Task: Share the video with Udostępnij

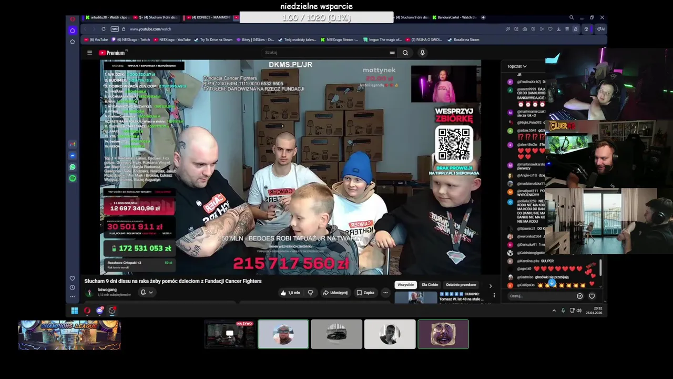Action: 335,293
